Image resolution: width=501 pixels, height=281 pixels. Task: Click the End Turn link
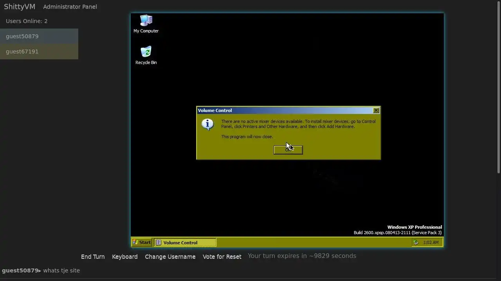pyautogui.click(x=93, y=256)
